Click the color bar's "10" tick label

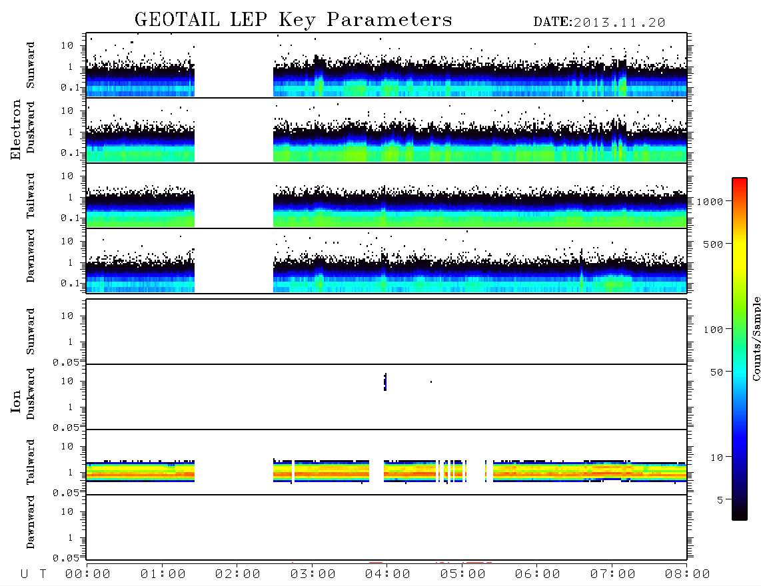(717, 457)
